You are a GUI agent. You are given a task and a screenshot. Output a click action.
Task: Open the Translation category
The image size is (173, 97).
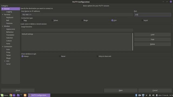click(10, 35)
